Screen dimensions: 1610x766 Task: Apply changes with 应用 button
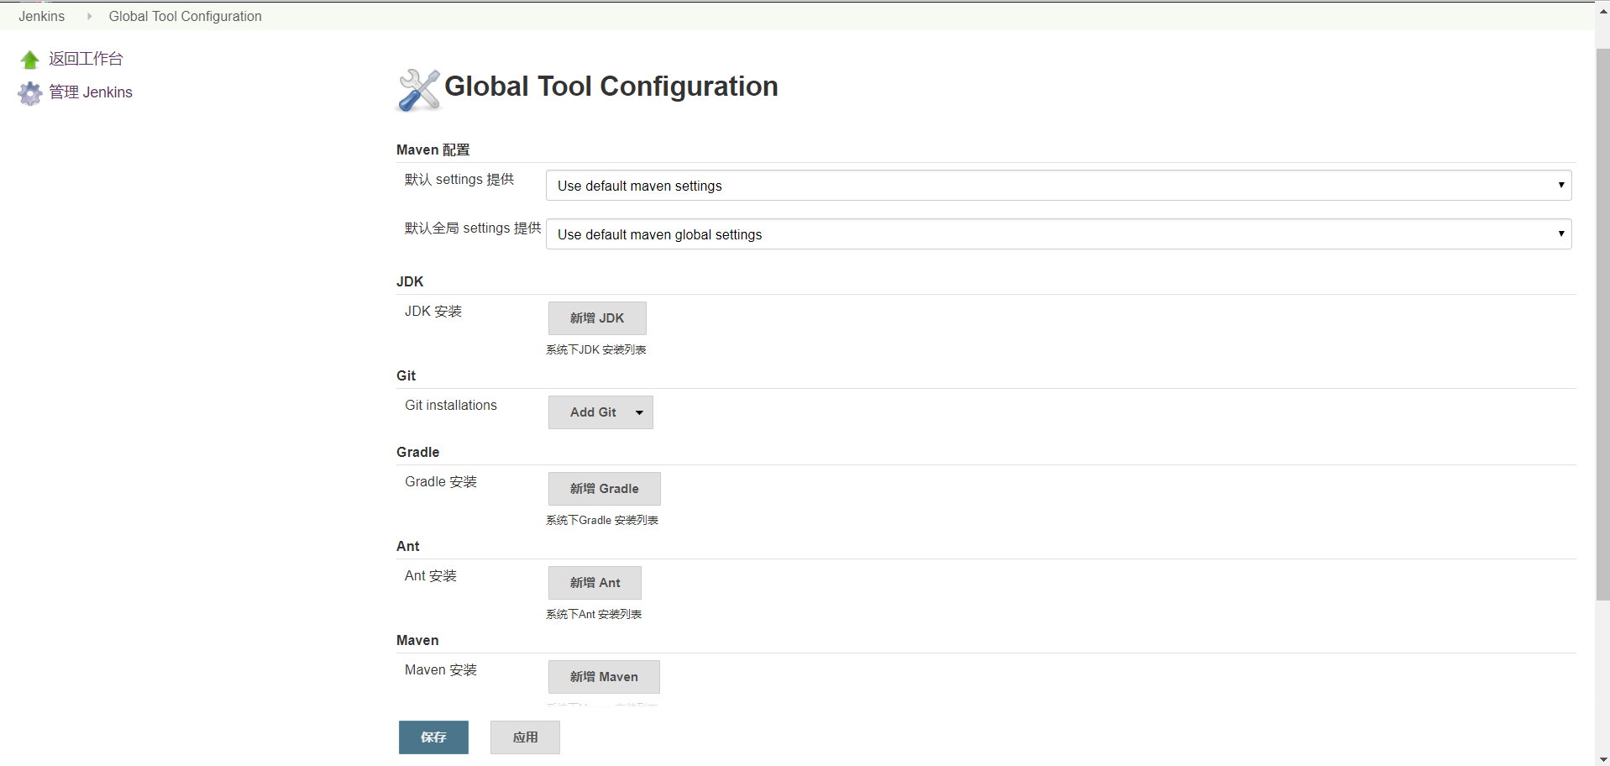[x=525, y=737]
